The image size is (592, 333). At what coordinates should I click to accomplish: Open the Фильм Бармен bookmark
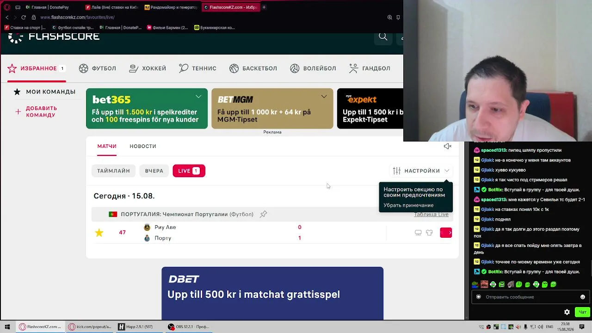tap(167, 28)
